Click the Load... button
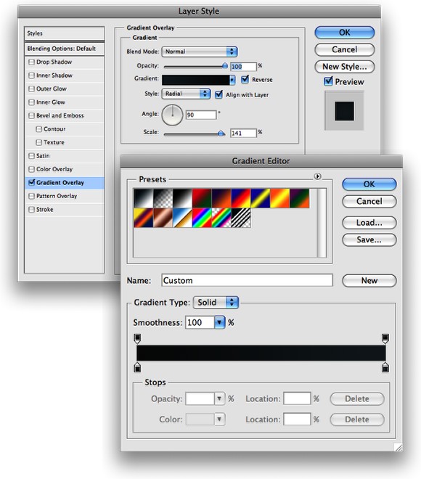 (369, 223)
